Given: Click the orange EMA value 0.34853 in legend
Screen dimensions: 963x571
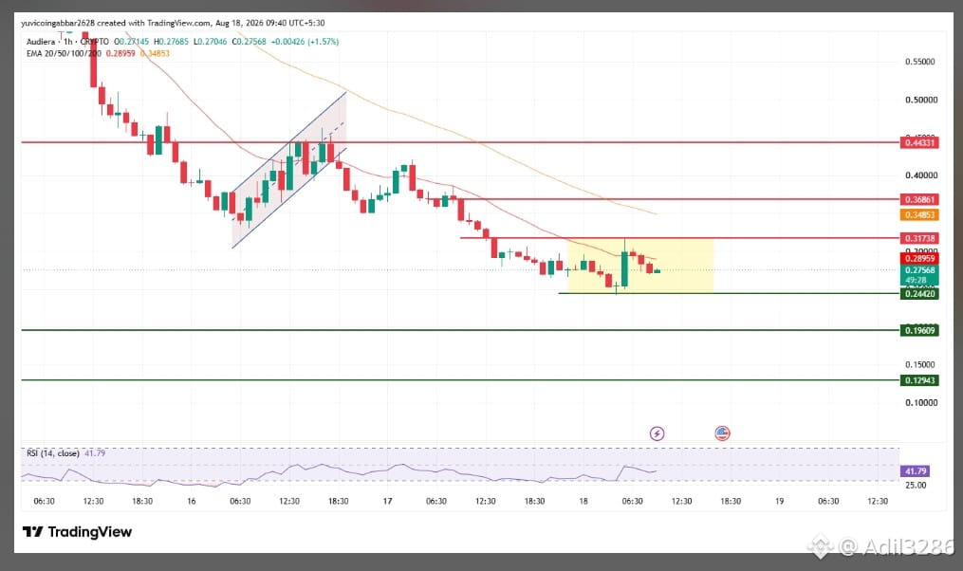Looking at the screenshot, I should coord(155,53).
